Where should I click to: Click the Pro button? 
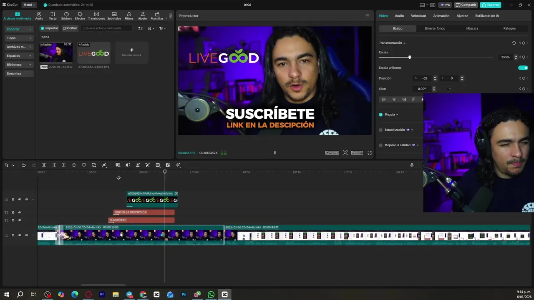[445, 5]
